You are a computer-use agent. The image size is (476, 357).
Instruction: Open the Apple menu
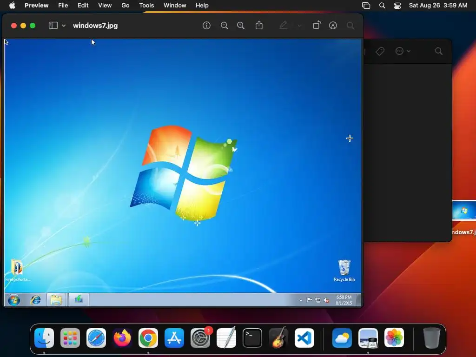coord(12,6)
